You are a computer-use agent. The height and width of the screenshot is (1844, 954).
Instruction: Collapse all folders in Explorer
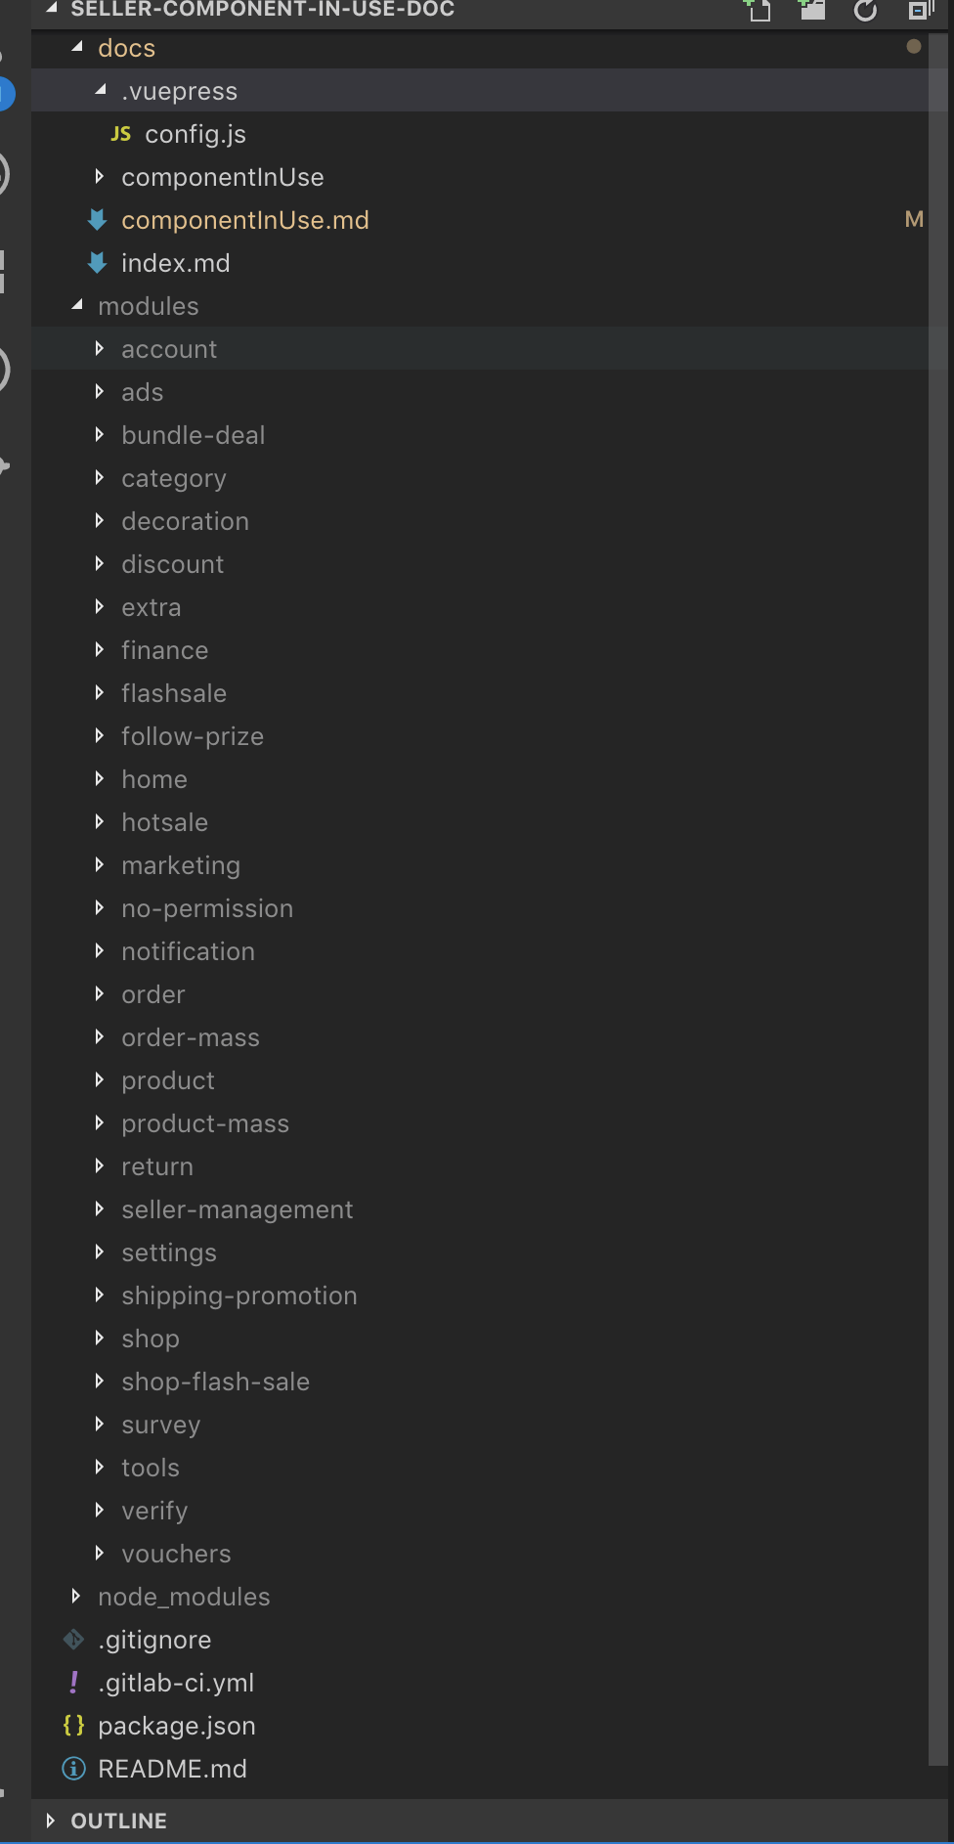coord(919,10)
